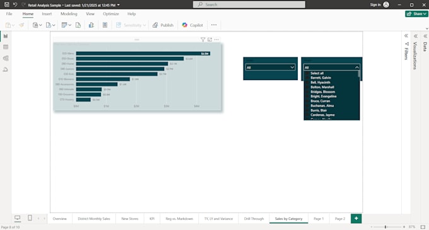Viewport: 429px width, 230px height.
Task: Collapse the open right slicer dropdown
Action: pos(357,67)
